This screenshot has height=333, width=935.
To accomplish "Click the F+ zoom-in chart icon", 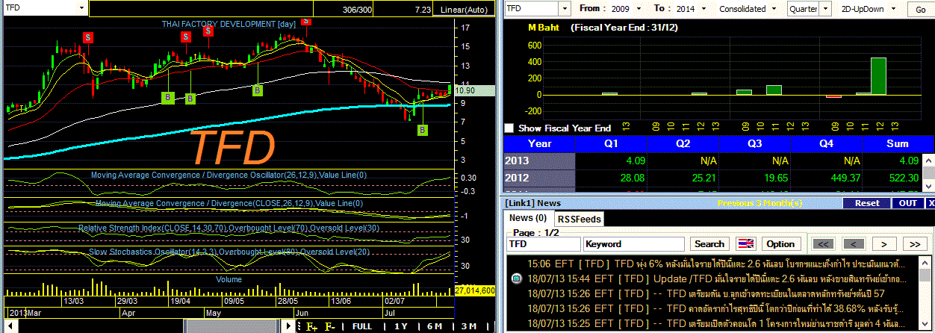I will [311, 326].
